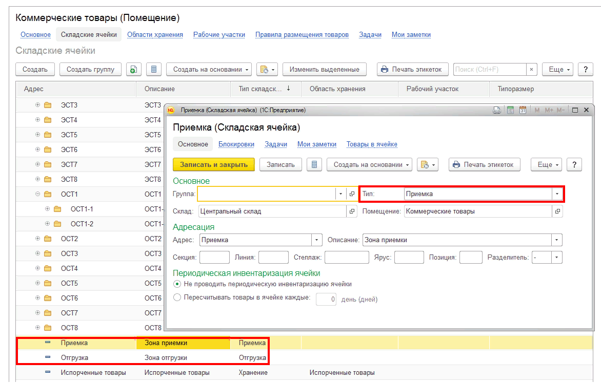Open the Разделитель dropdown

(x=557, y=258)
